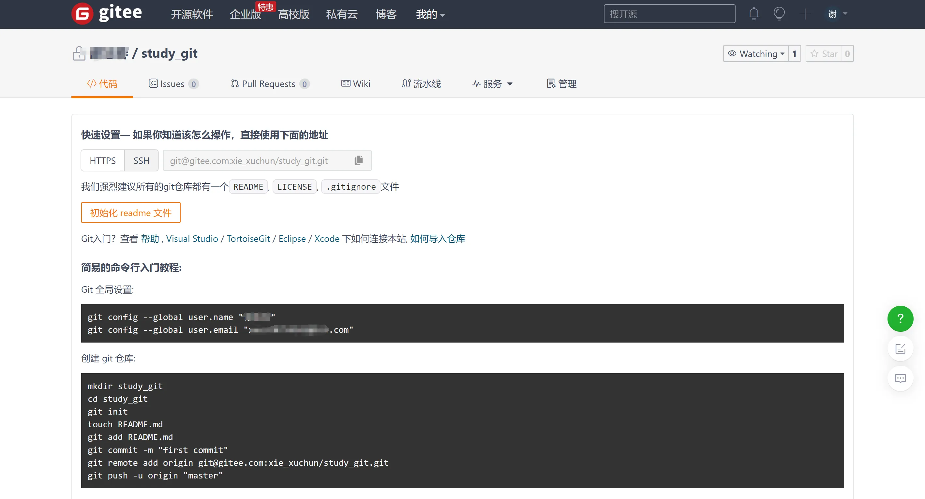
Task: Open the Pull Requests tab
Action: [x=269, y=84]
